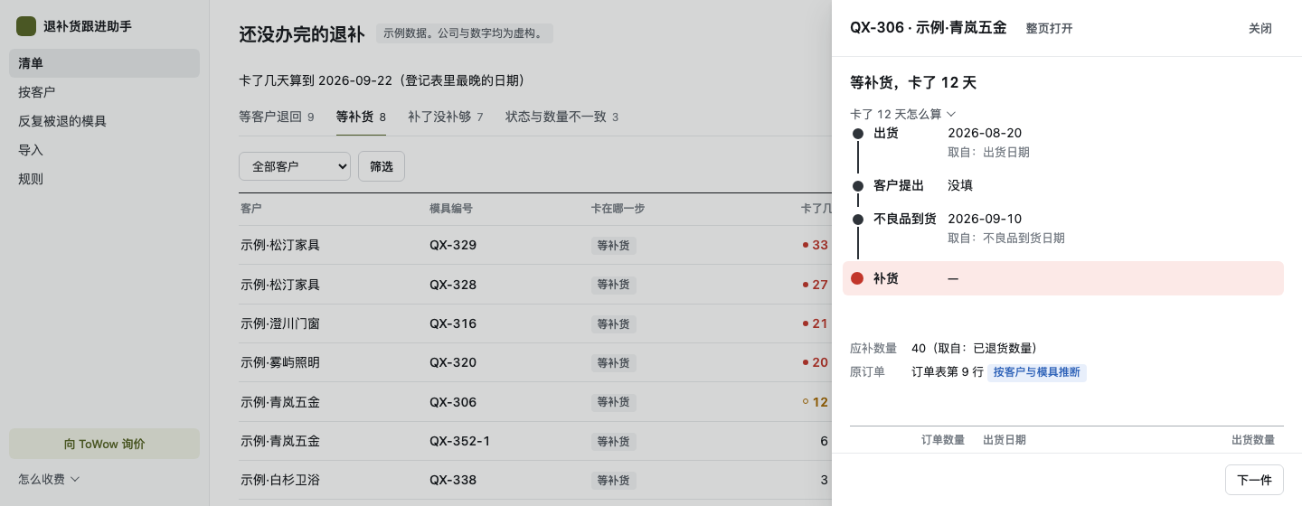Click the 等补货 badge in QX-329 row
Image resolution: width=1302 pixels, height=506 pixels.
pos(614,245)
